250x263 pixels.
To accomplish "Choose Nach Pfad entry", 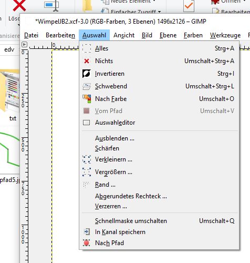I will [159, 243].
